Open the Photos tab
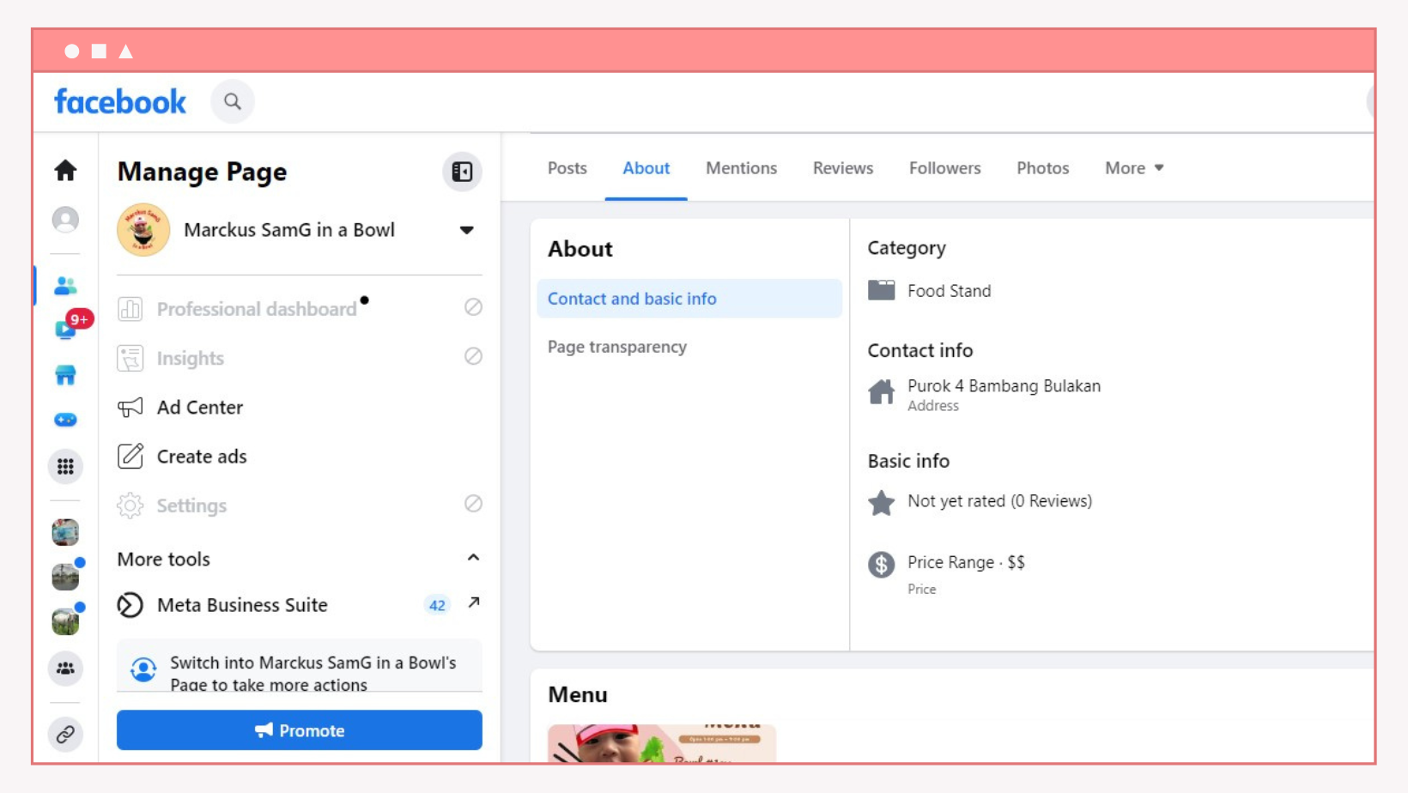The width and height of the screenshot is (1408, 793). point(1043,168)
